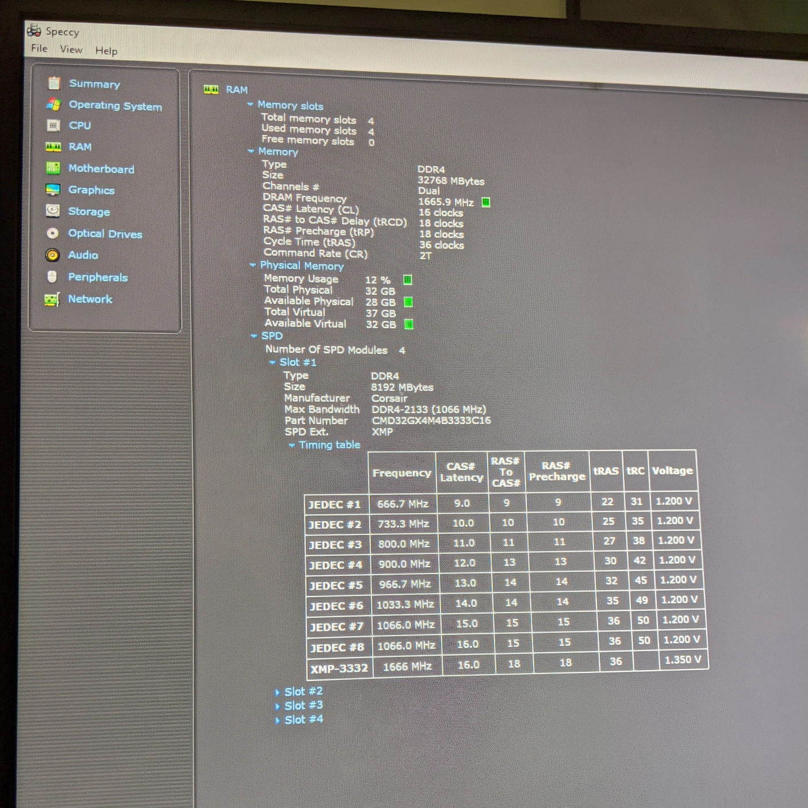The image size is (808, 808).
Task: Open the Summary section
Action: [x=94, y=84]
